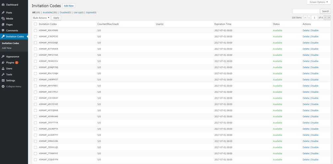Check the box for ASHUWP_2JBZPI3I

tap(36, 37)
